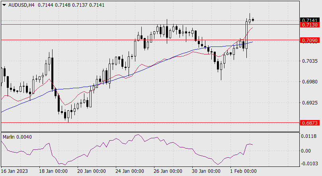
Task: Select the Marlin 0.0040 indicator label
Action: (x=17, y=137)
